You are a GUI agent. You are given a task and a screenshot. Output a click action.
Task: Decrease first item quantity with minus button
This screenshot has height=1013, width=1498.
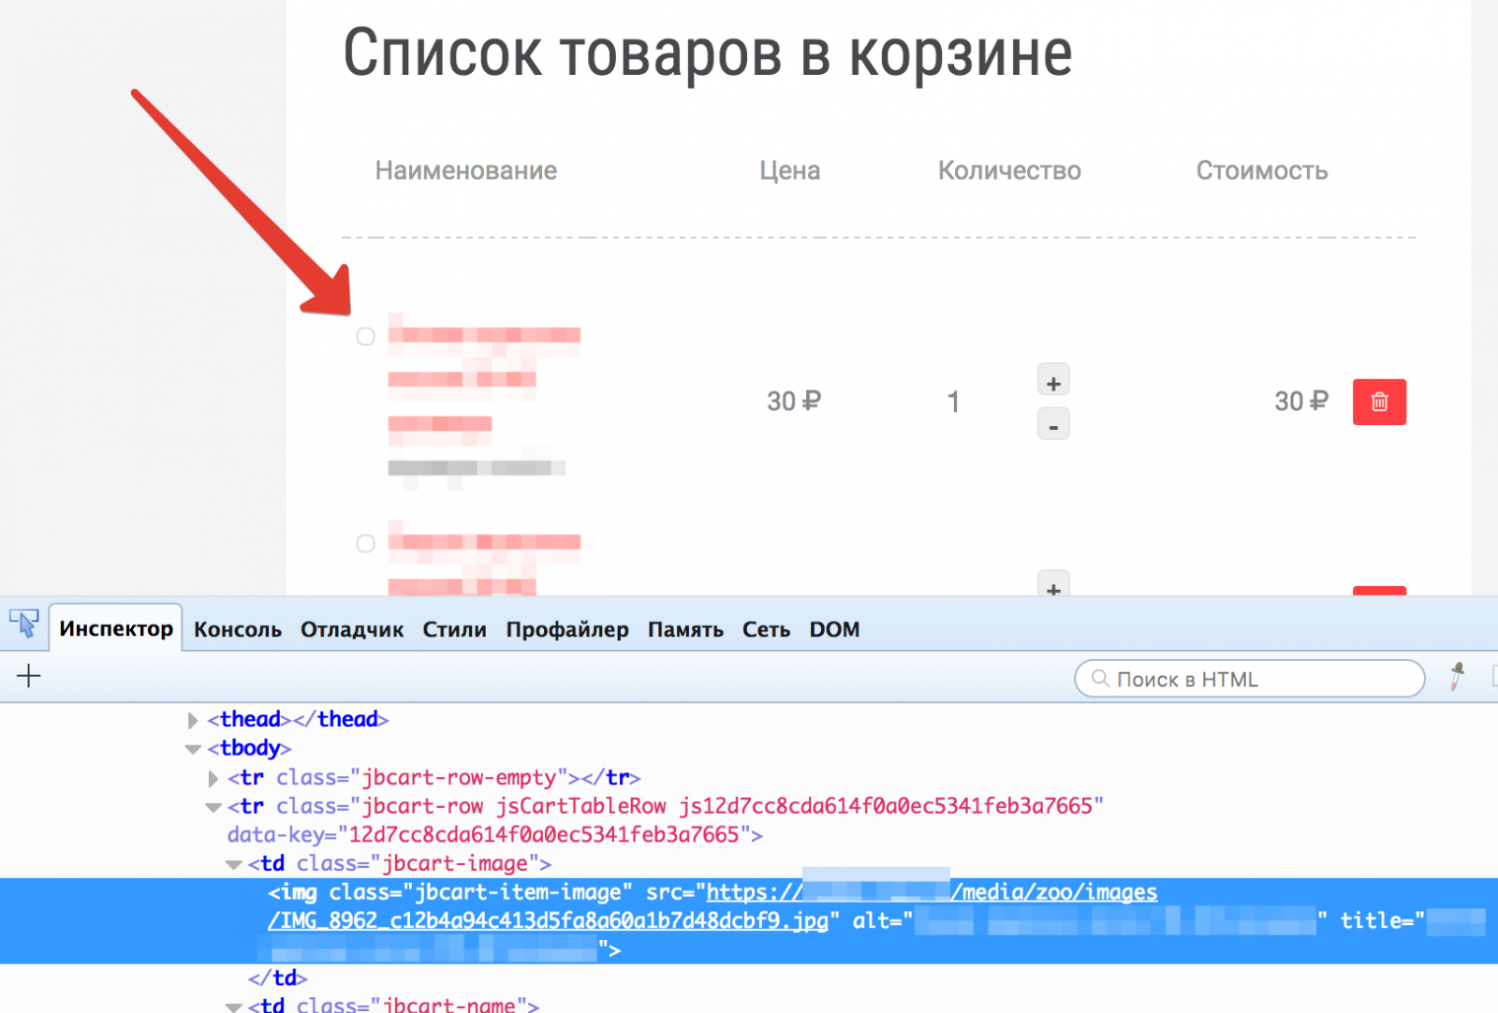[x=1053, y=426]
